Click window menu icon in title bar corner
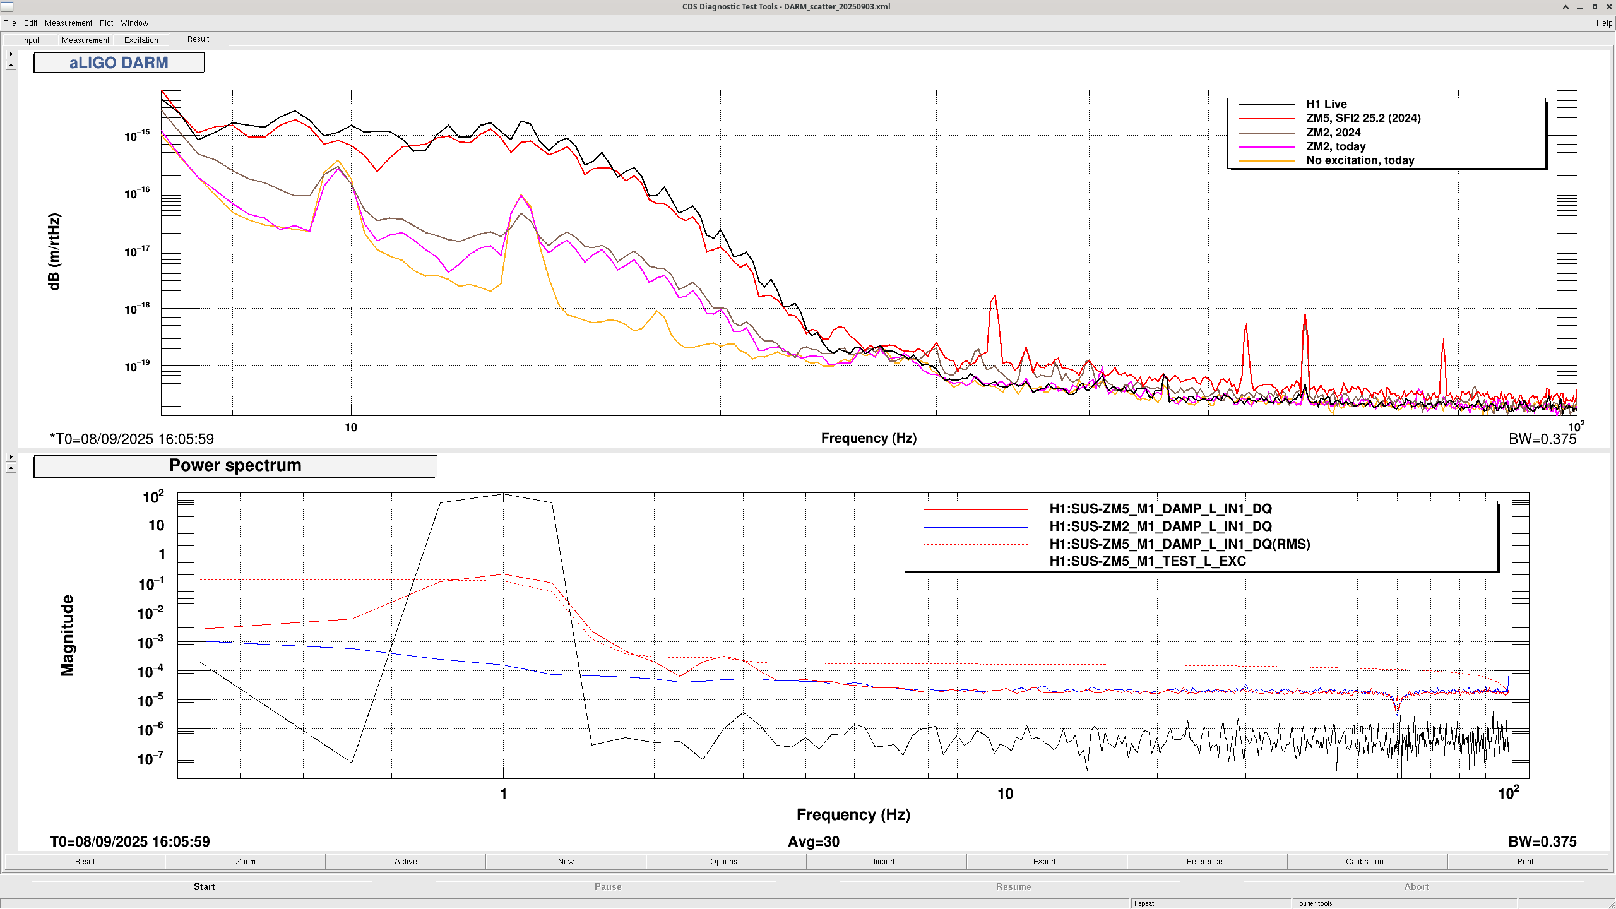Screen dimensions: 1616x909 coord(7,7)
